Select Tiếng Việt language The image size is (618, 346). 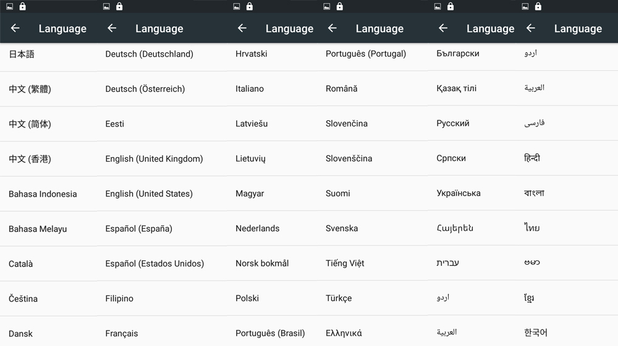click(345, 263)
